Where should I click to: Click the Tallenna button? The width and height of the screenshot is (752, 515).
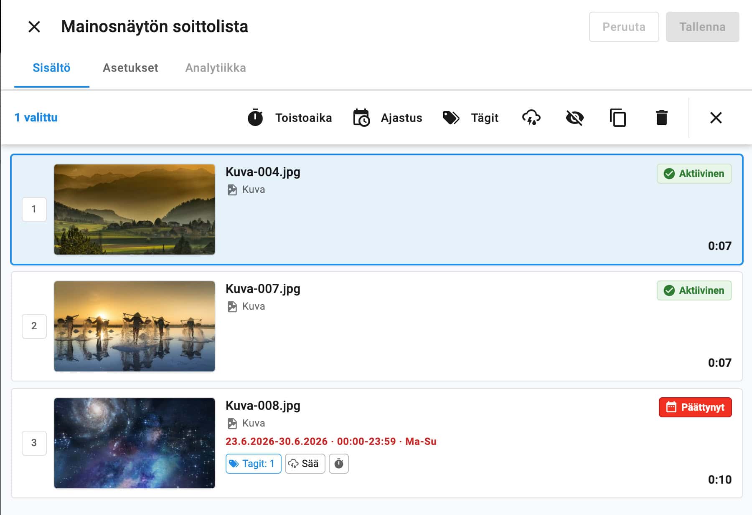click(702, 27)
